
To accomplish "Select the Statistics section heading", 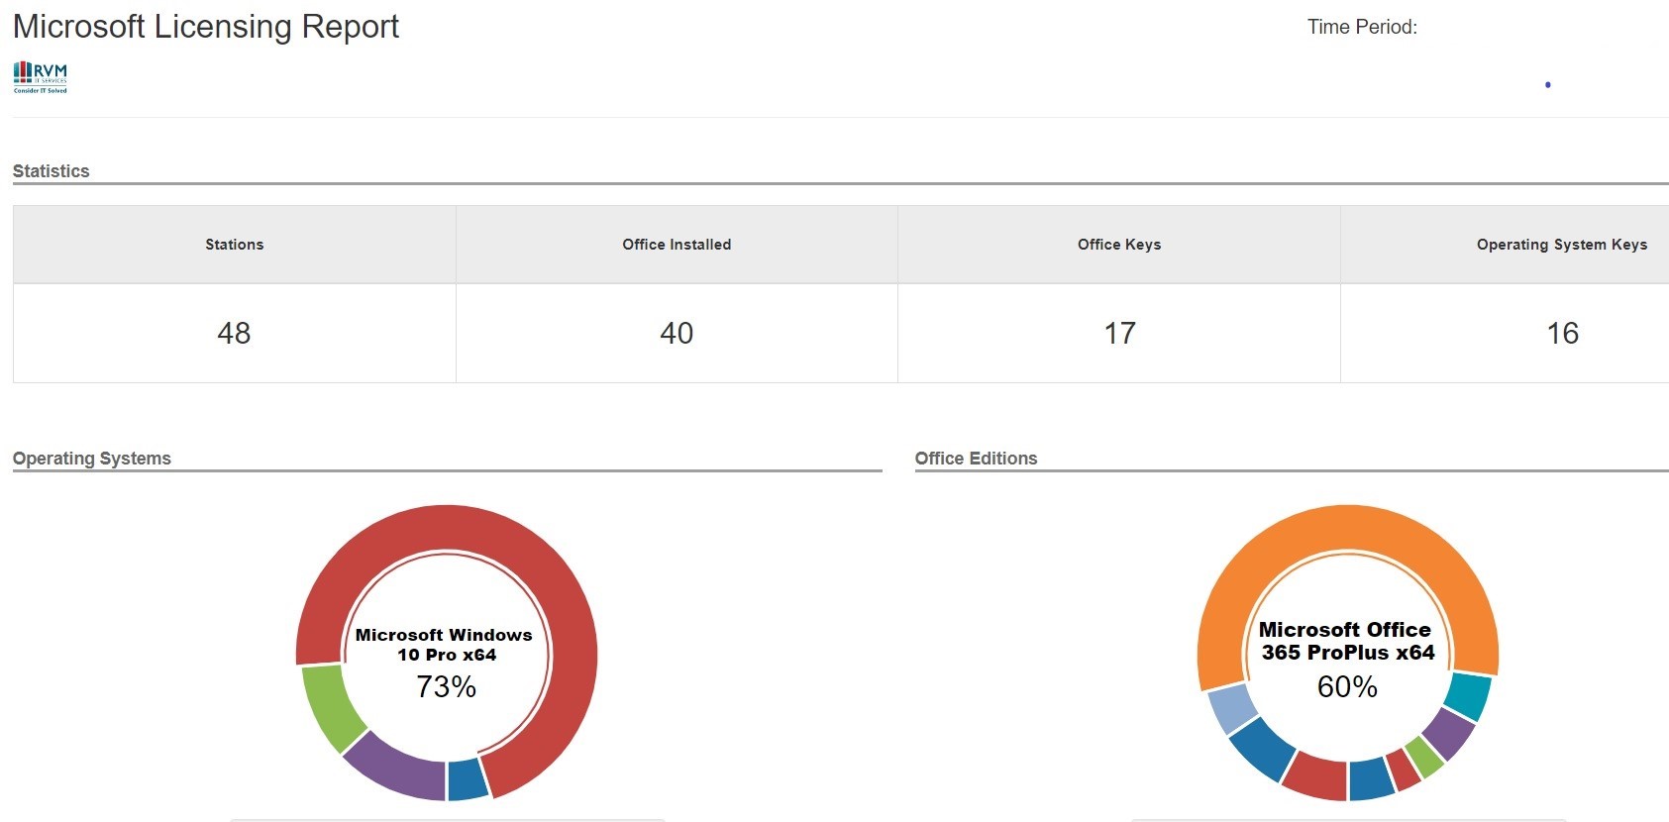I will tap(52, 171).
